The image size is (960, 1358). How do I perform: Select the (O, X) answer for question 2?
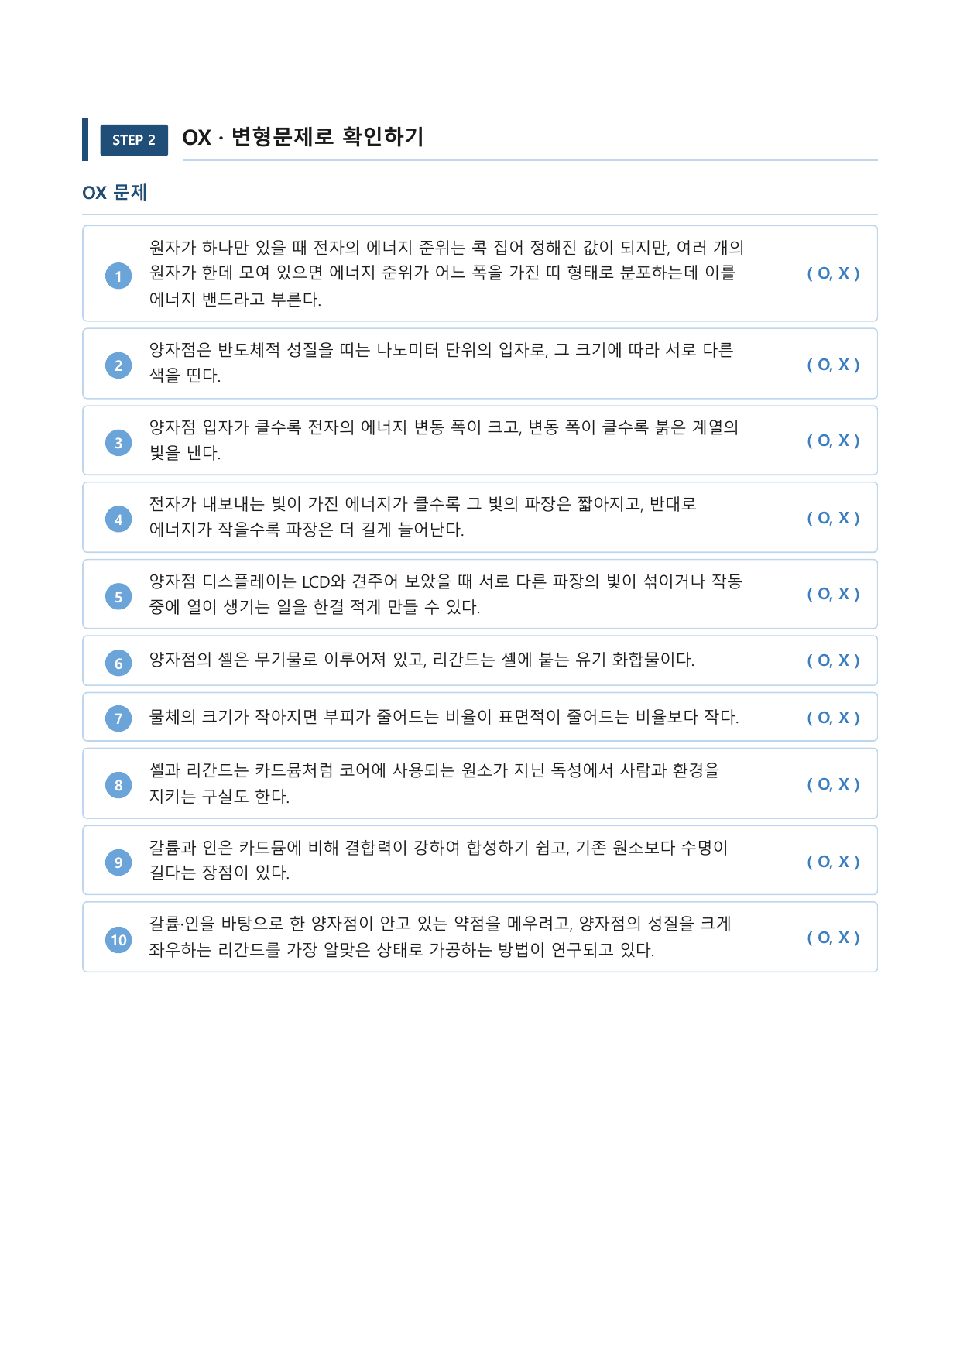coord(833,365)
